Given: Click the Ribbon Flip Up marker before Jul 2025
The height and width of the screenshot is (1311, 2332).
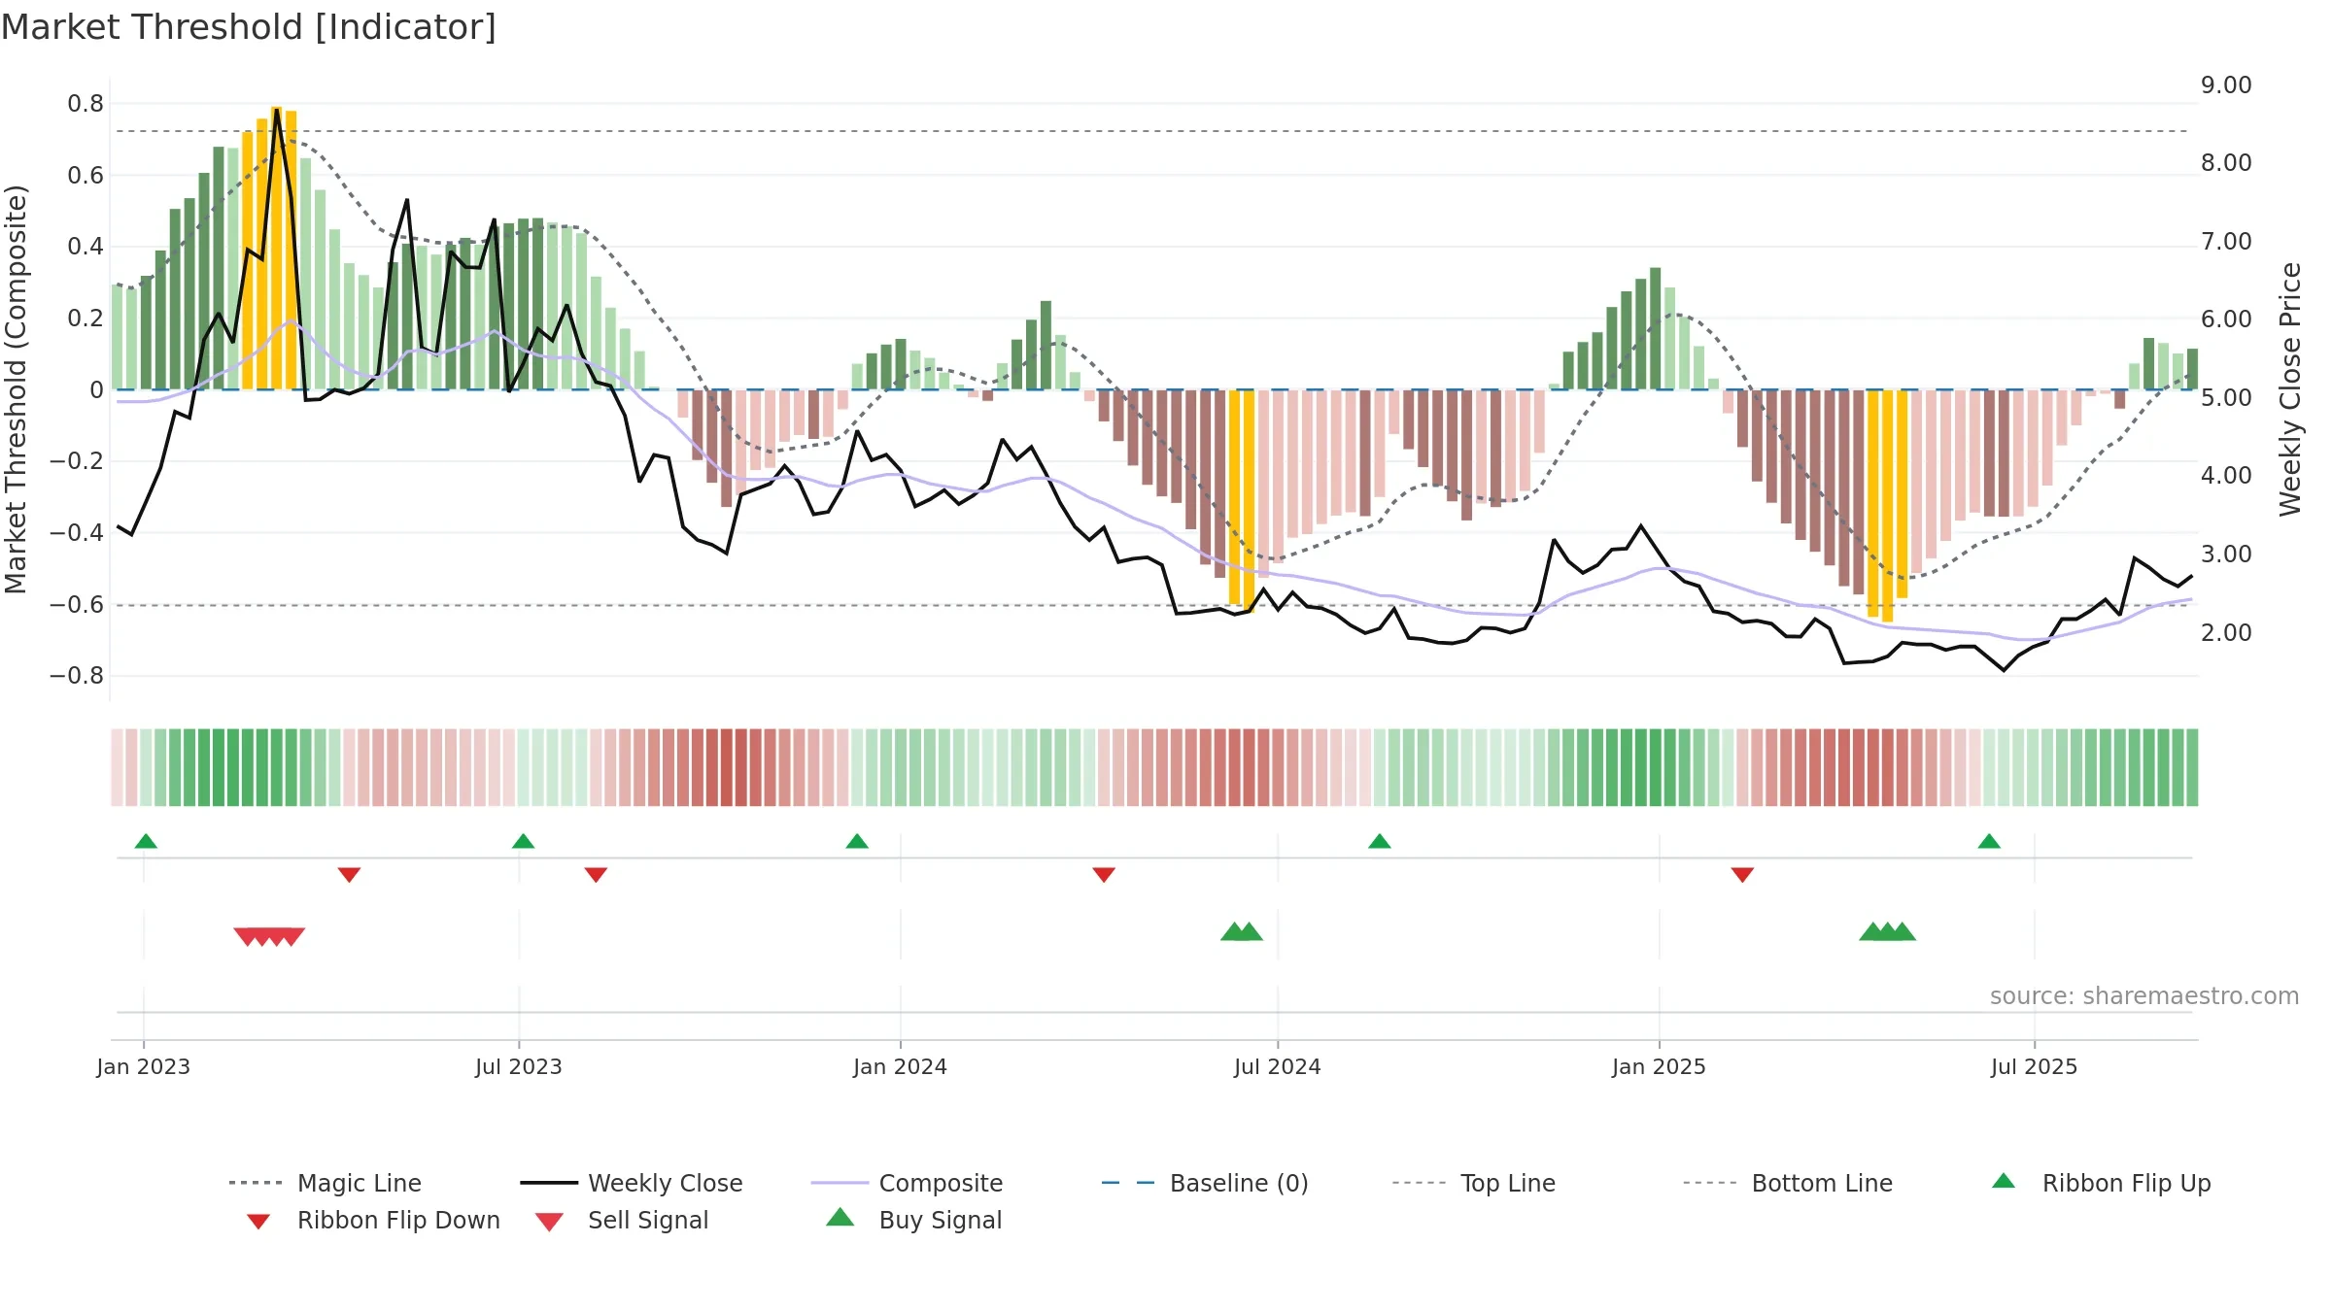Looking at the screenshot, I should 1989,841.
